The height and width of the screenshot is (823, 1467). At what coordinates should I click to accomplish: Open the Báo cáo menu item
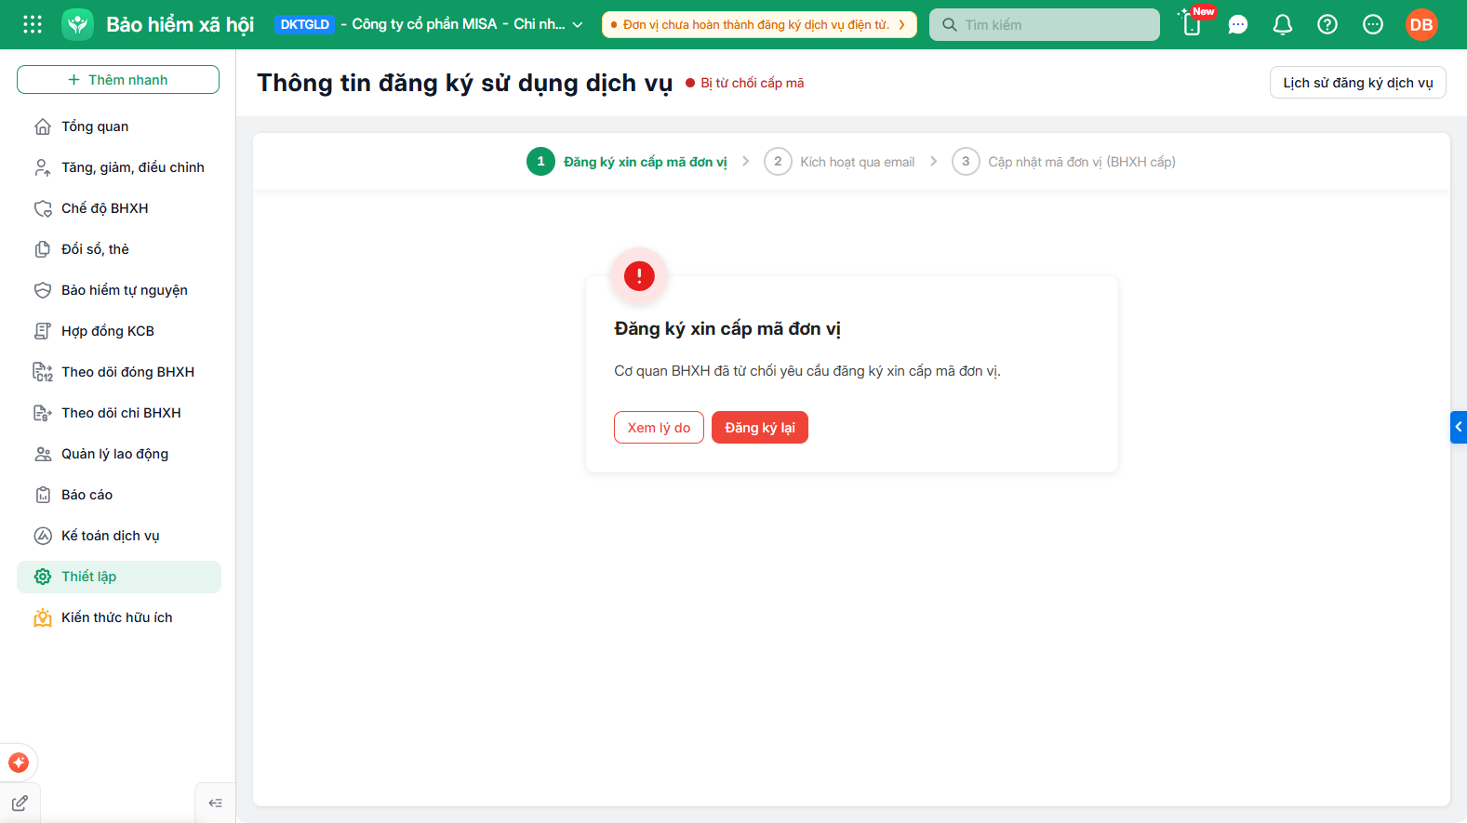coord(119,495)
